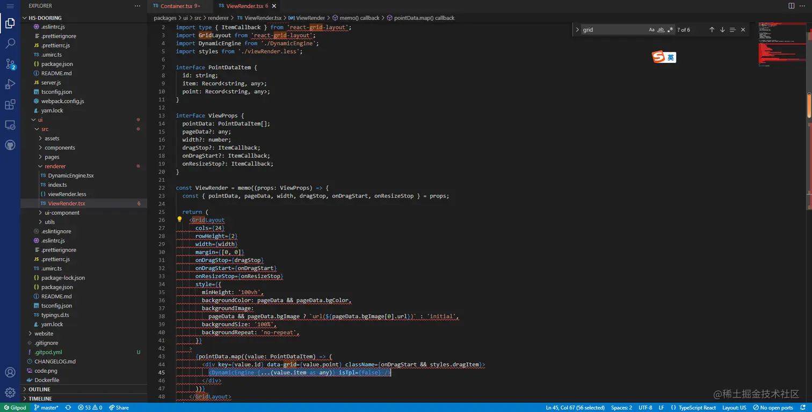Image resolution: width=812 pixels, height=412 pixels.
Task: Open the Search view in activity bar
Action: pos(10,43)
